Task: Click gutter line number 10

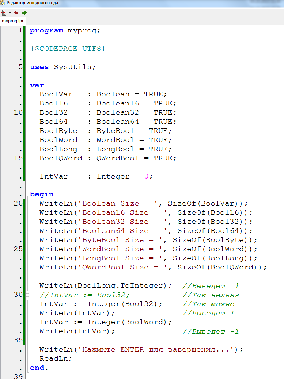Action: point(18,112)
